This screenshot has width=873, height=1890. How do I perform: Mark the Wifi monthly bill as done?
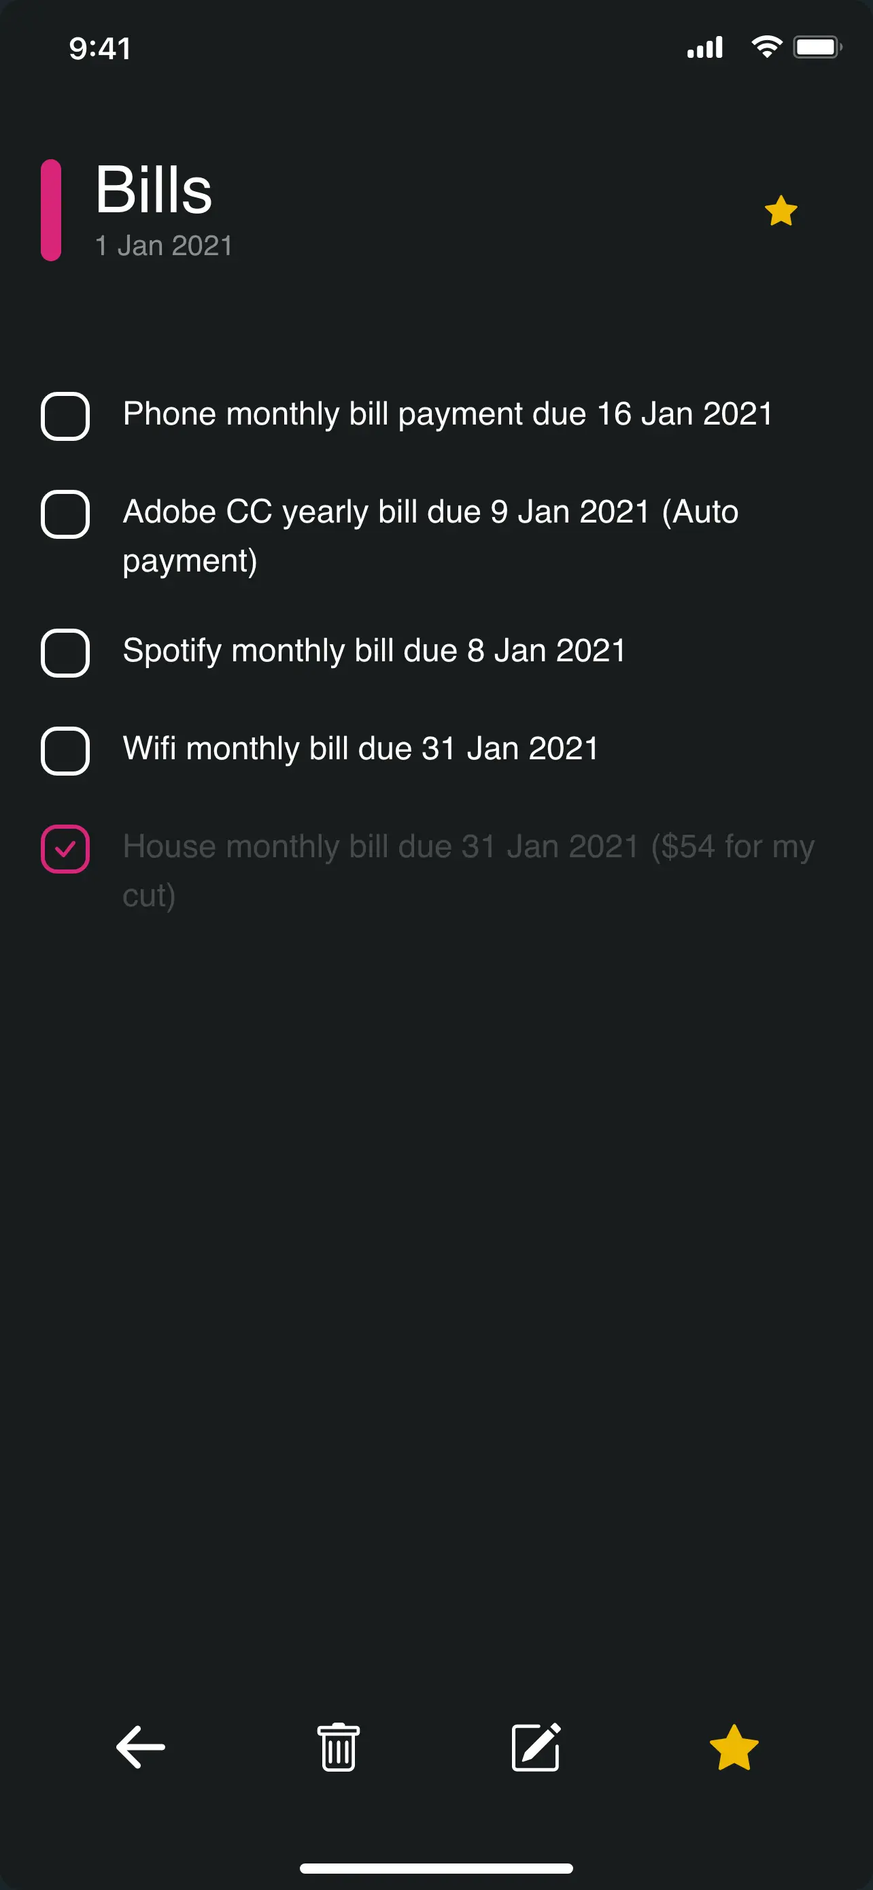pos(65,750)
